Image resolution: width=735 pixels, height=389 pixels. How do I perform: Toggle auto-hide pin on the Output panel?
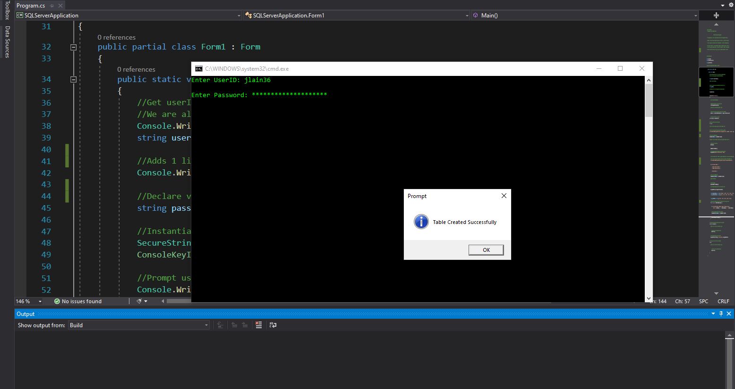coord(721,314)
